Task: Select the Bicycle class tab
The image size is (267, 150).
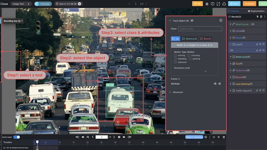Action: click(x=205, y=39)
